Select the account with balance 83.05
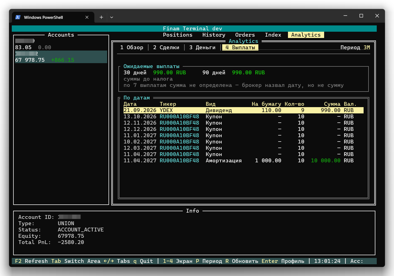Screen dimensions: 394x276 click(x=61, y=44)
